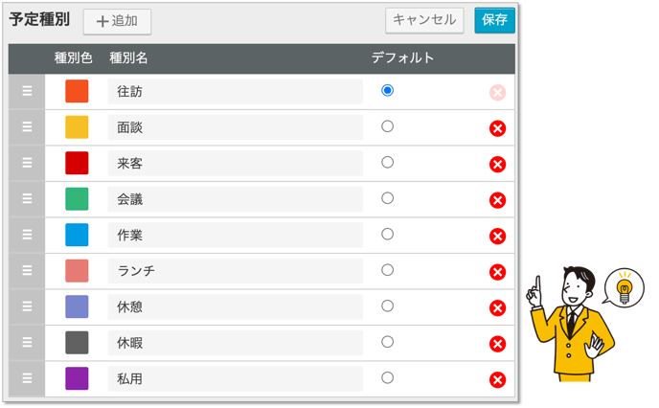The width and height of the screenshot is (659, 408).
Task: Save changes with the 保存 button
Action: point(494,20)
